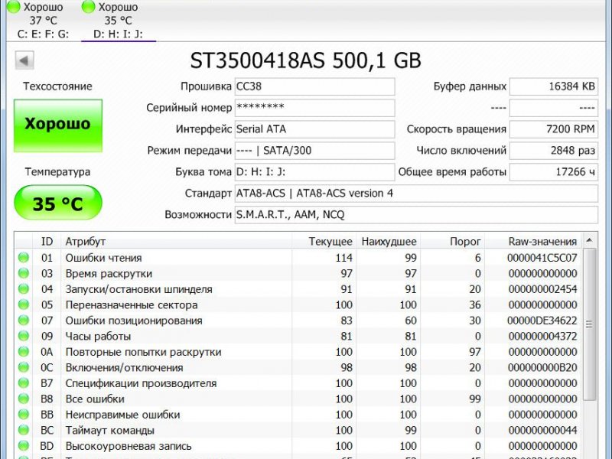
Task: Select the Включения/отключения row
Action: pyautogui.click(x=298, y=367)
